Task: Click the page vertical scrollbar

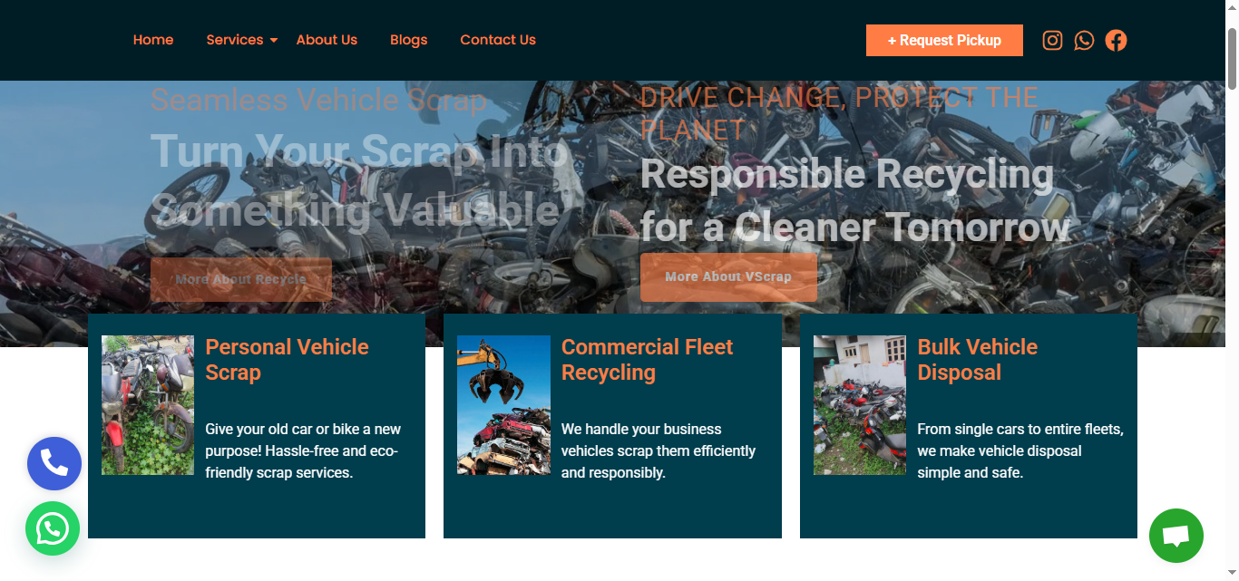Action: (x=1232, y=58)
